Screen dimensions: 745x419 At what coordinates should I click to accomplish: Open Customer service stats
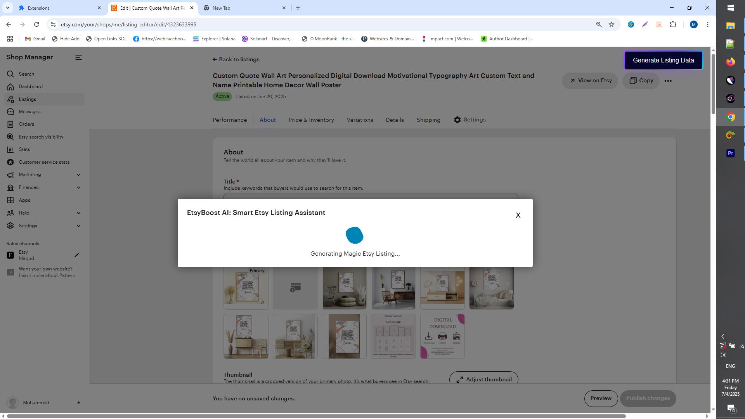pyautogui.click(x=44, y=162)
